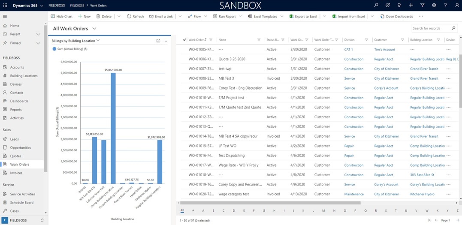Filter the Name column
462x225 pixels.
(x=259, y=40)
